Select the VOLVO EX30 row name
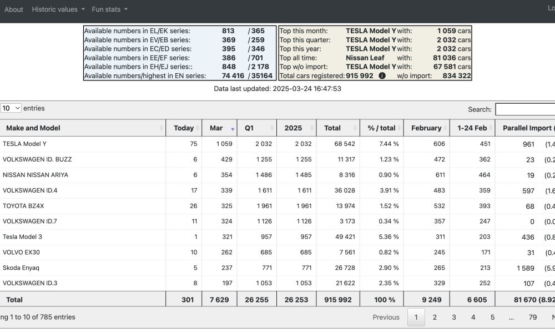The image size is (555, 333). click(21, 253)
